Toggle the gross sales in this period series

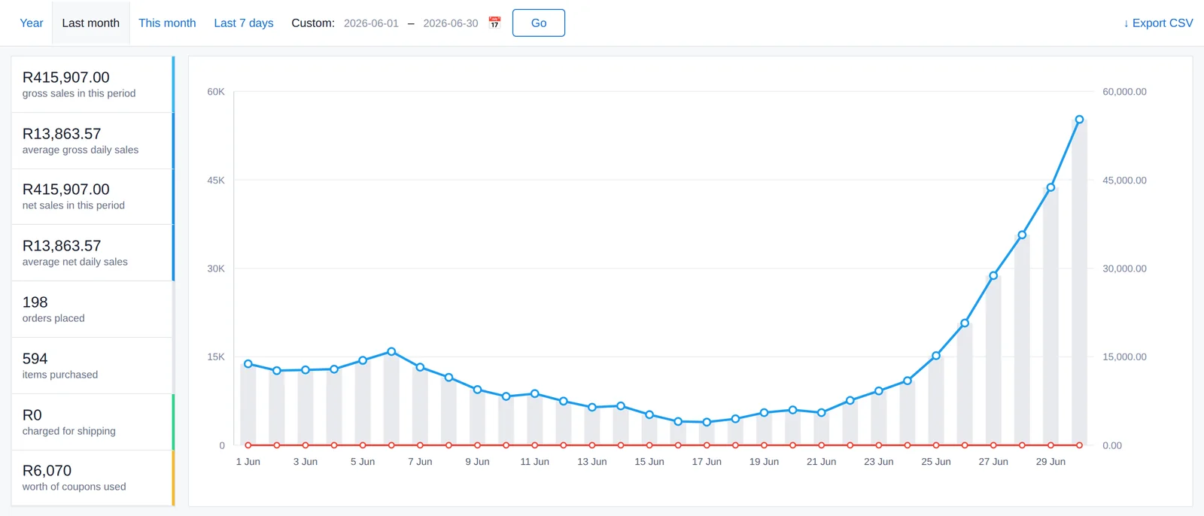point(93,84)
